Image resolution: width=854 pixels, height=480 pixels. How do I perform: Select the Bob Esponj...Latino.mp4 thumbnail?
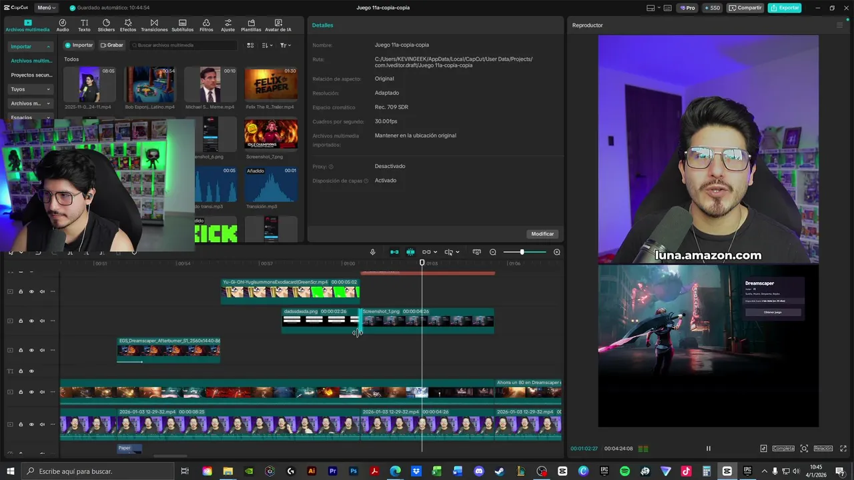[x=150, y=84]
